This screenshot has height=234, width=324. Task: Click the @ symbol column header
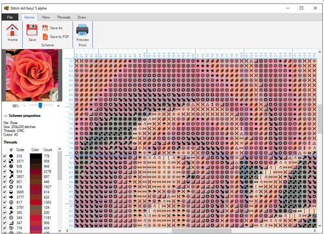pos(11,149)
